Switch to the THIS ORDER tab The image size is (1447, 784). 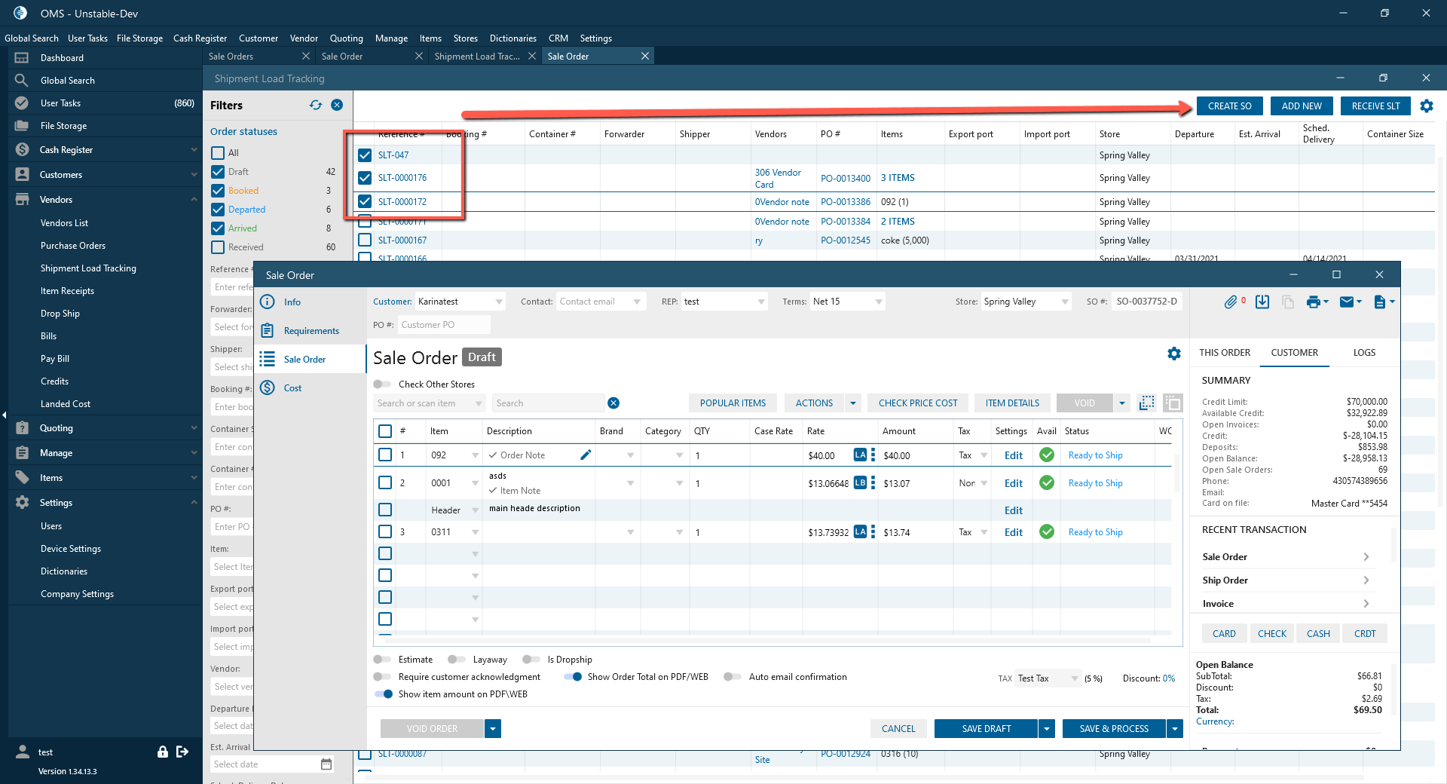(x=1224, y=353)
